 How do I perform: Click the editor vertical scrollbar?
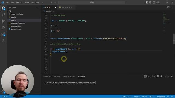(x=174, y=39)
